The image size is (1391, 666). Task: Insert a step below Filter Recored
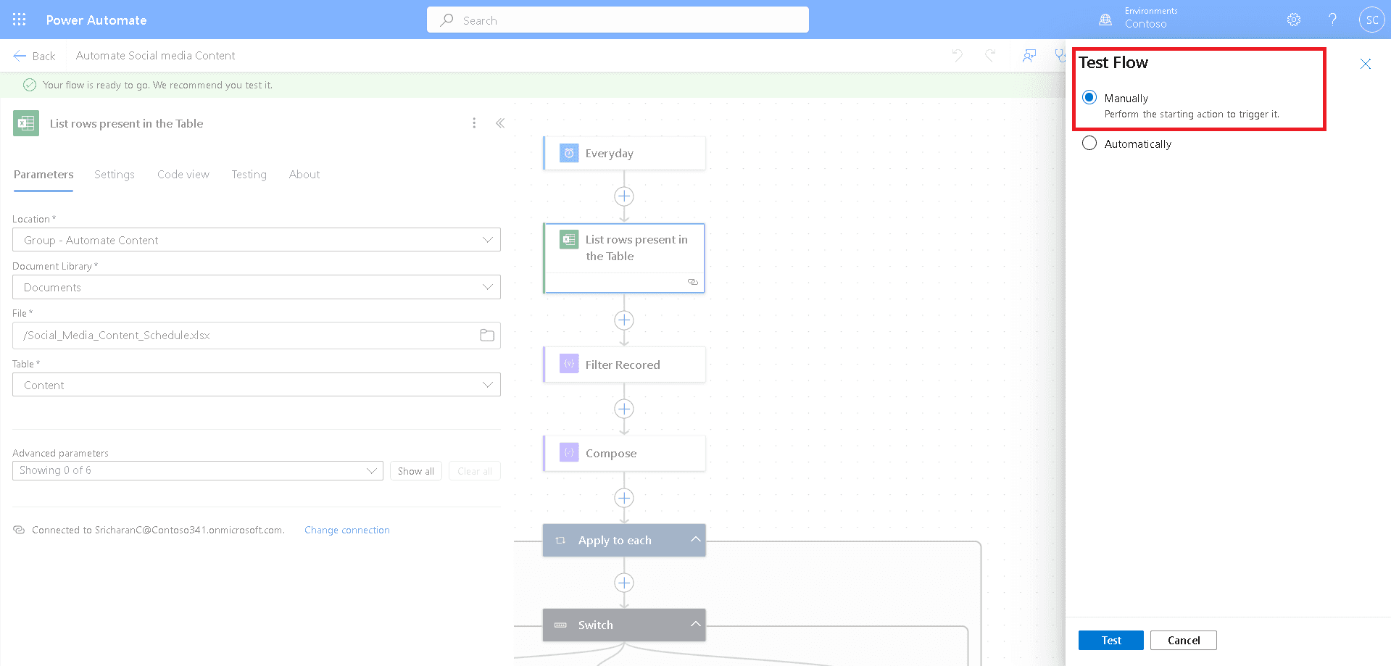[623, 409]
